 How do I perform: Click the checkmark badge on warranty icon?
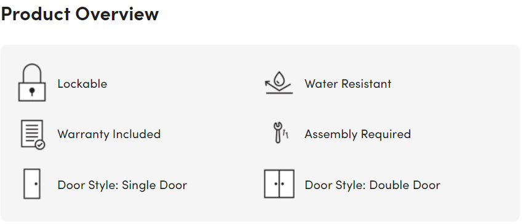tap(40, 145)
